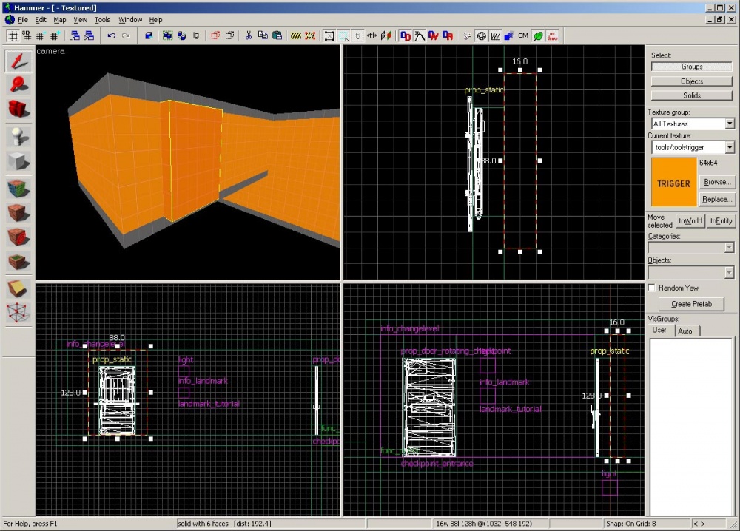The height and width of the screenshot is (531, 740).
Task: Toggle the nodraw texture button
Action: [552, 35]
